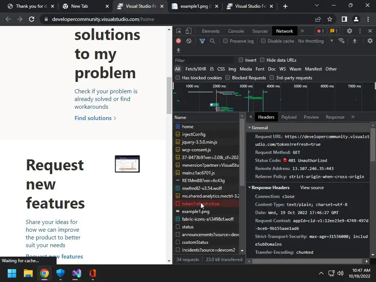Bookmark this page with star icon
The width and height of the screenshot is (376, 282).
(330, 19)
